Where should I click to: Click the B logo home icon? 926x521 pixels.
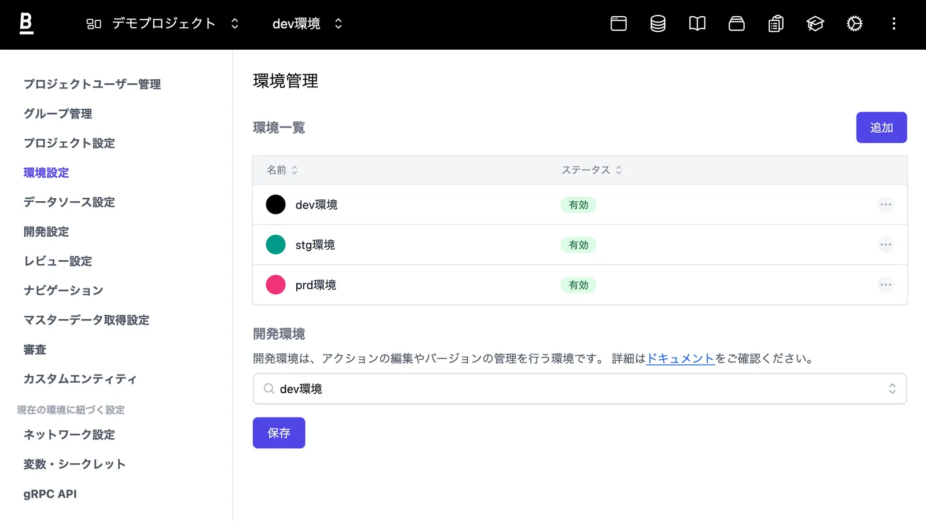[26, 24]
